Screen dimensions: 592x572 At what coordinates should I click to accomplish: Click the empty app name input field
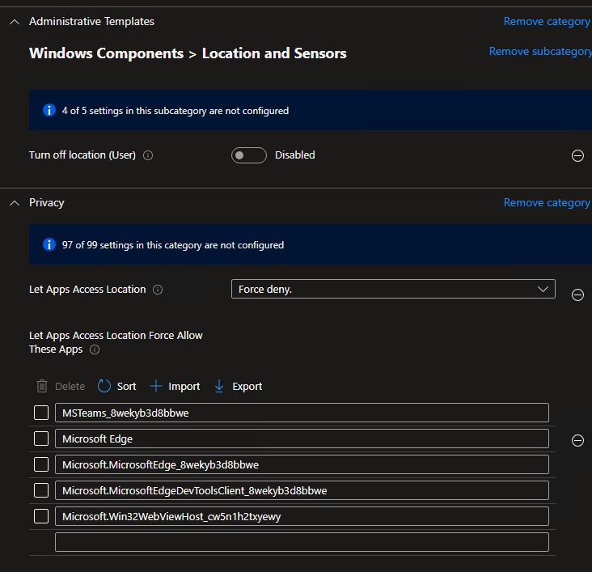[x=302, y=542]
